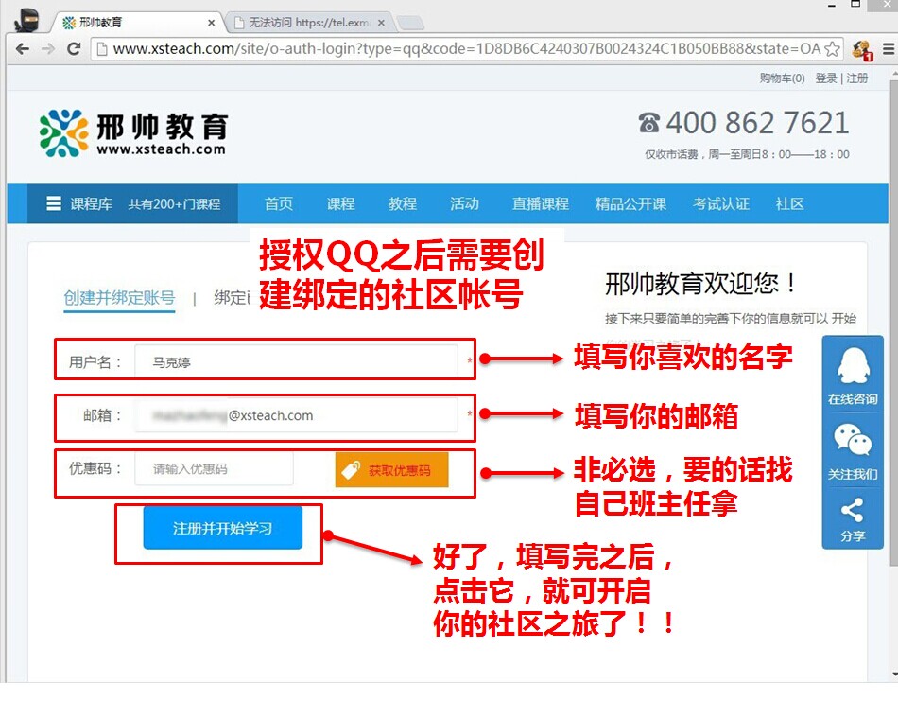Switch to the 创建并绑定账号 tab
Image resolution: width=898 pixels, height=701 pixels.
point(119,298)
